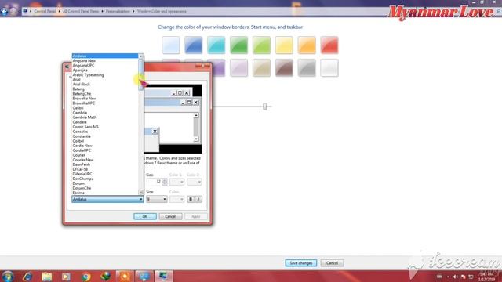Viewport: 502px width, 282px height.
Task: Select BrowalliaUPC in the font list
Action: coord(84,103)
